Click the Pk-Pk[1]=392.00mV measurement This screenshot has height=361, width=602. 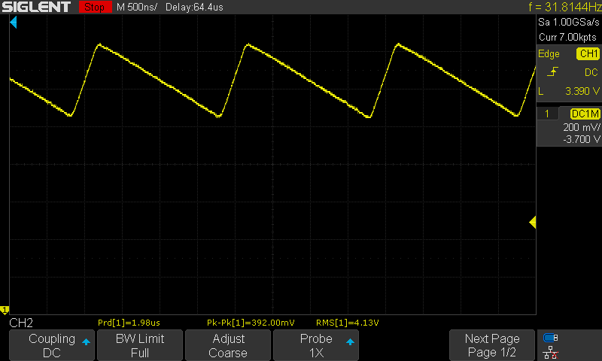click(x=251, y=323)
